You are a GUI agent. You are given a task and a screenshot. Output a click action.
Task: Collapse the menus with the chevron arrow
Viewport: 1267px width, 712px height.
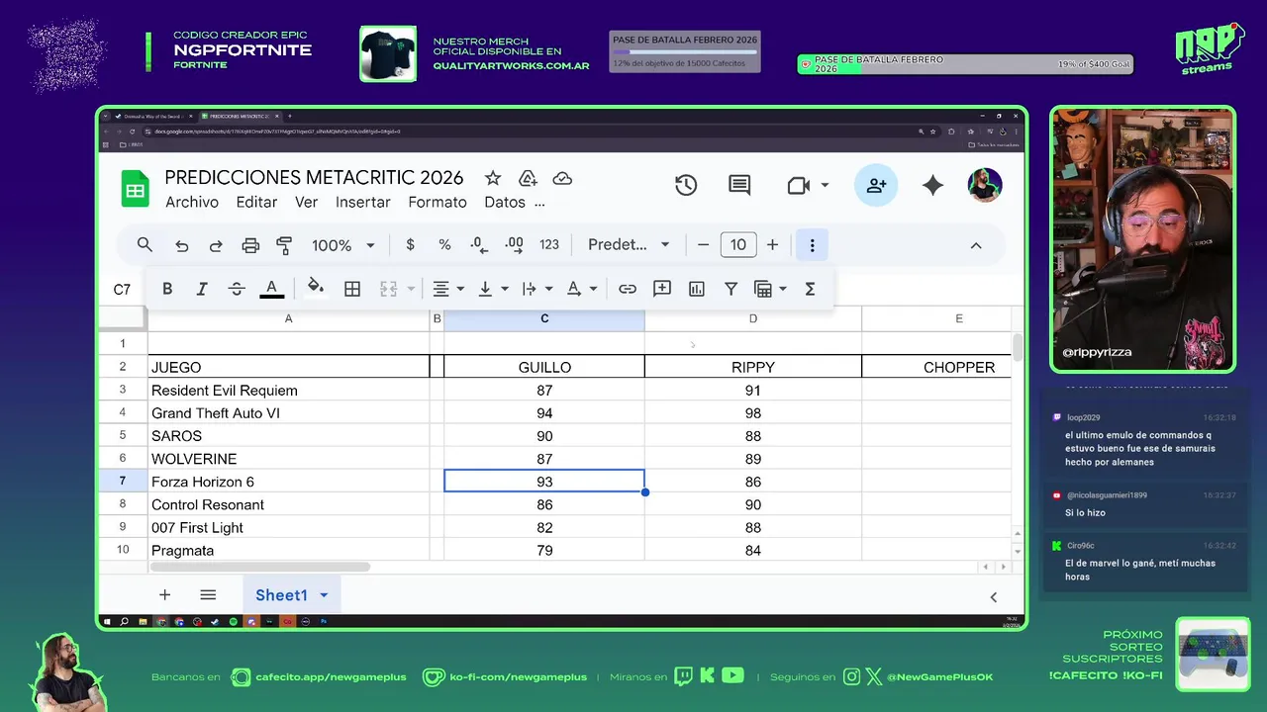(975, 245)
